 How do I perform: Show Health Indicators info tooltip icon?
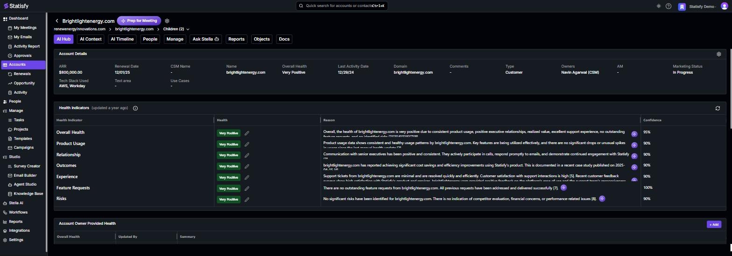(x=135, y=108)
